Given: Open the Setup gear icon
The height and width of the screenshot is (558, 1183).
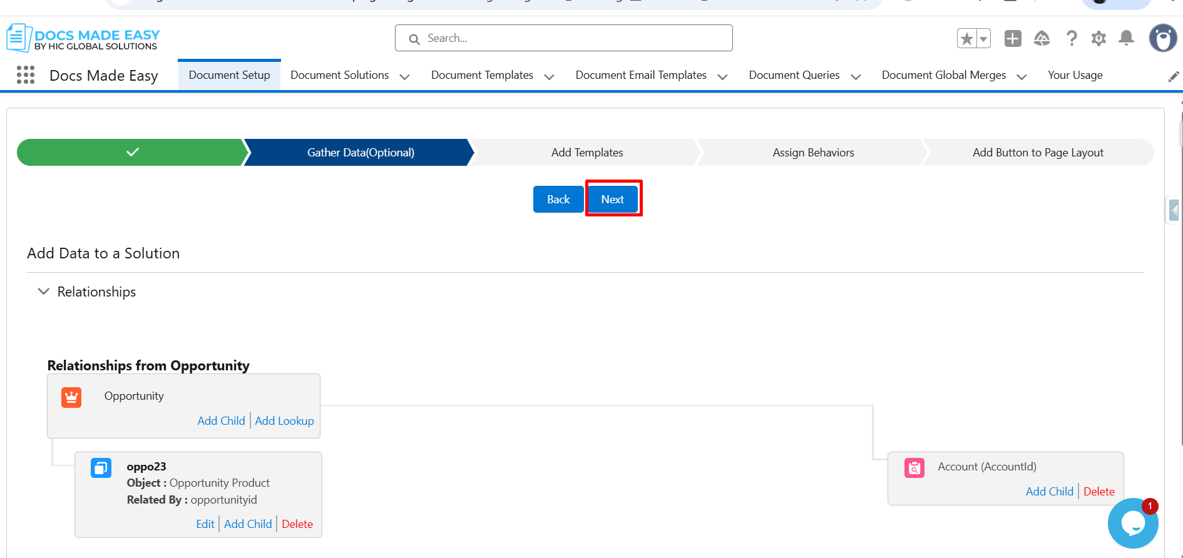Looking at the screenshot, I should pyautogui.click(x=1098, y=39).
